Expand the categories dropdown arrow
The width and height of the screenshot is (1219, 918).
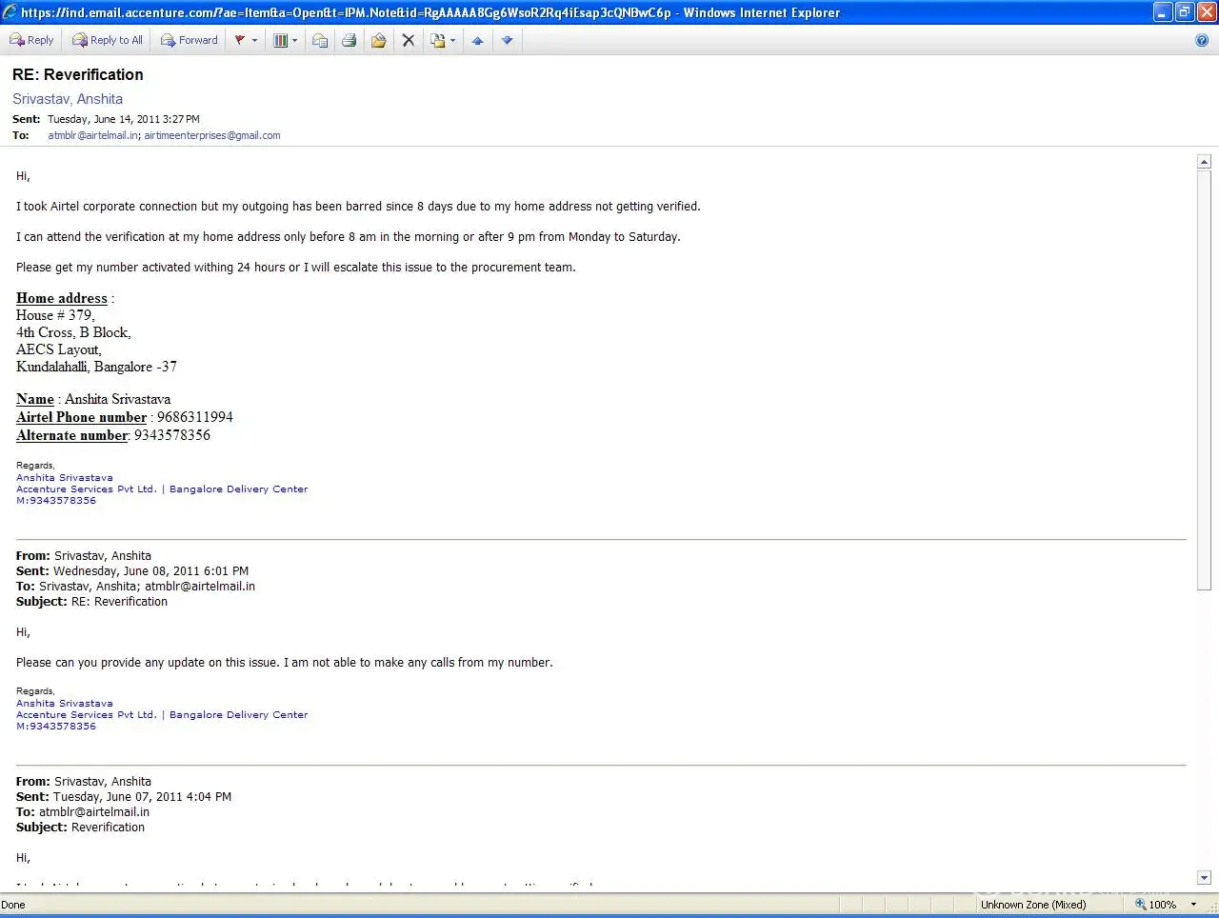(x=294, y=40)
